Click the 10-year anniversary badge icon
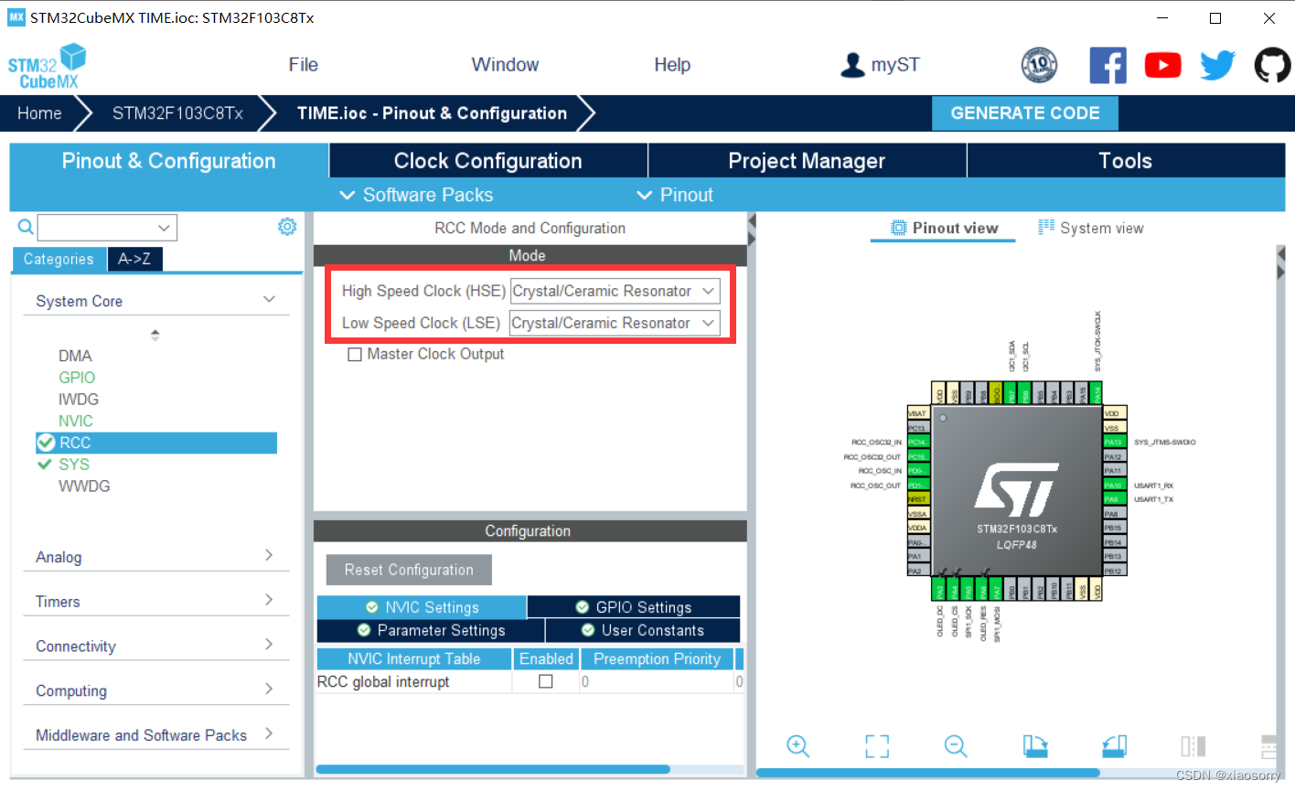Viewport: 1295px width, 791px height. pos(1039,65)
